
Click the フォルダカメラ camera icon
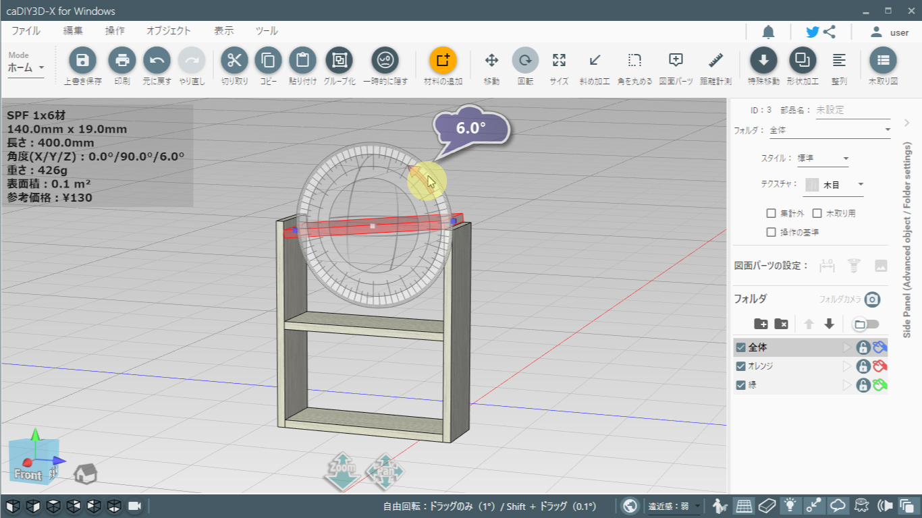pos(873,299)
